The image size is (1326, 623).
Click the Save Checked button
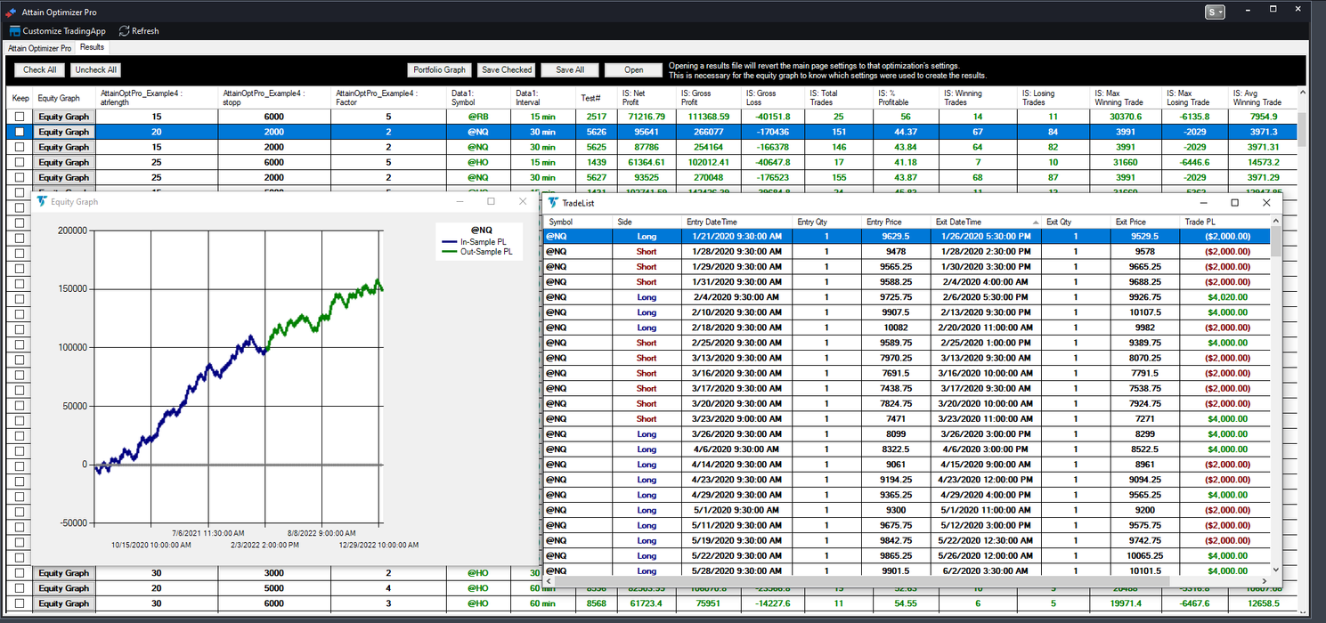[x=506, y=69]
